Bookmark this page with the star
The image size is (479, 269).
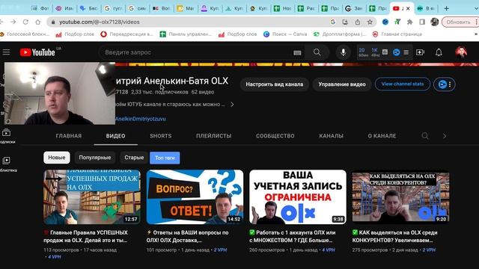pos(370,22)
